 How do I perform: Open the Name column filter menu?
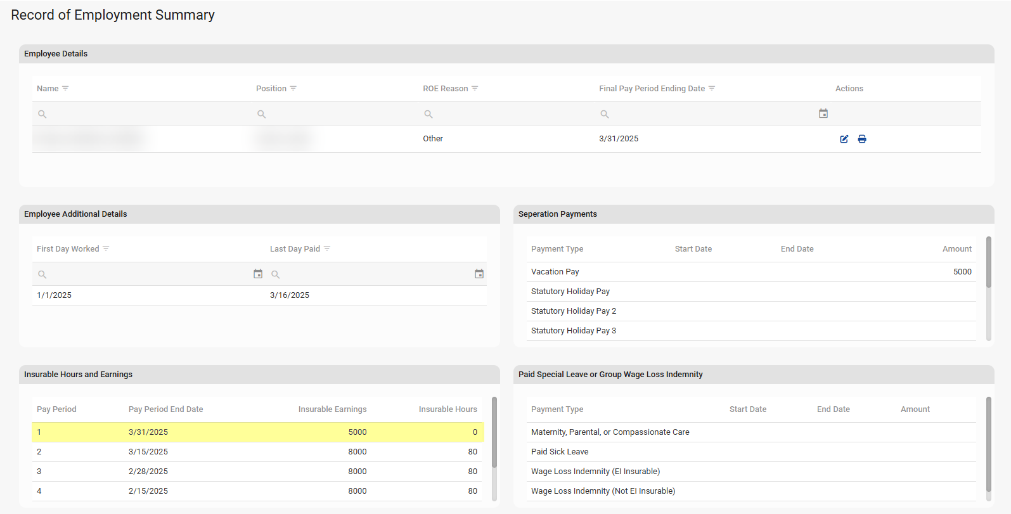[x=65, y=88]
